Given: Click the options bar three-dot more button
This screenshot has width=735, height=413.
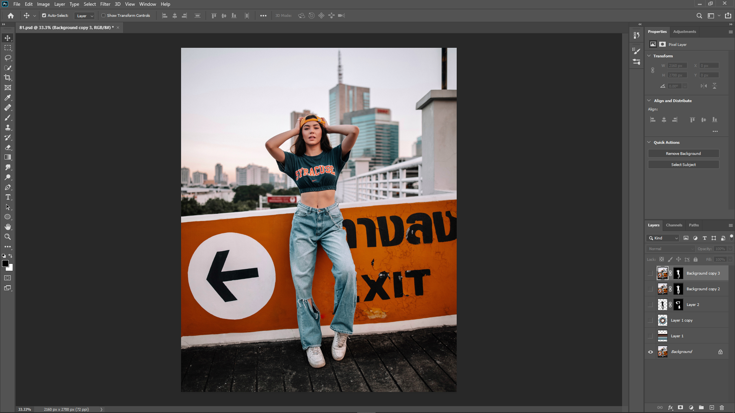Looking at the screenshot, I should click(263, 16).
